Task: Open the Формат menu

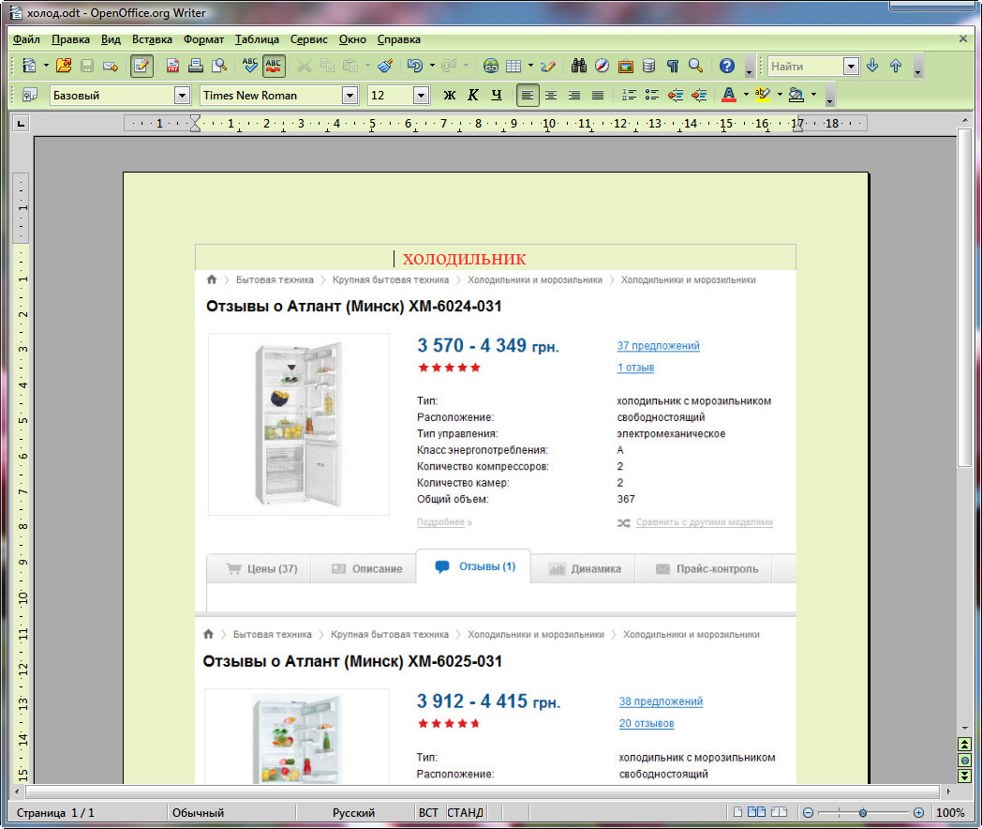Action: click(203, 39)
